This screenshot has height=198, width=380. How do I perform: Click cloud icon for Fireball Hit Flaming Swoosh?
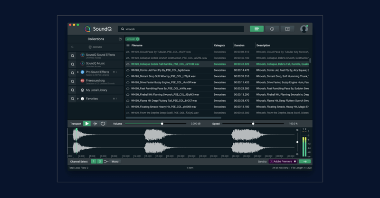(128, 95)
